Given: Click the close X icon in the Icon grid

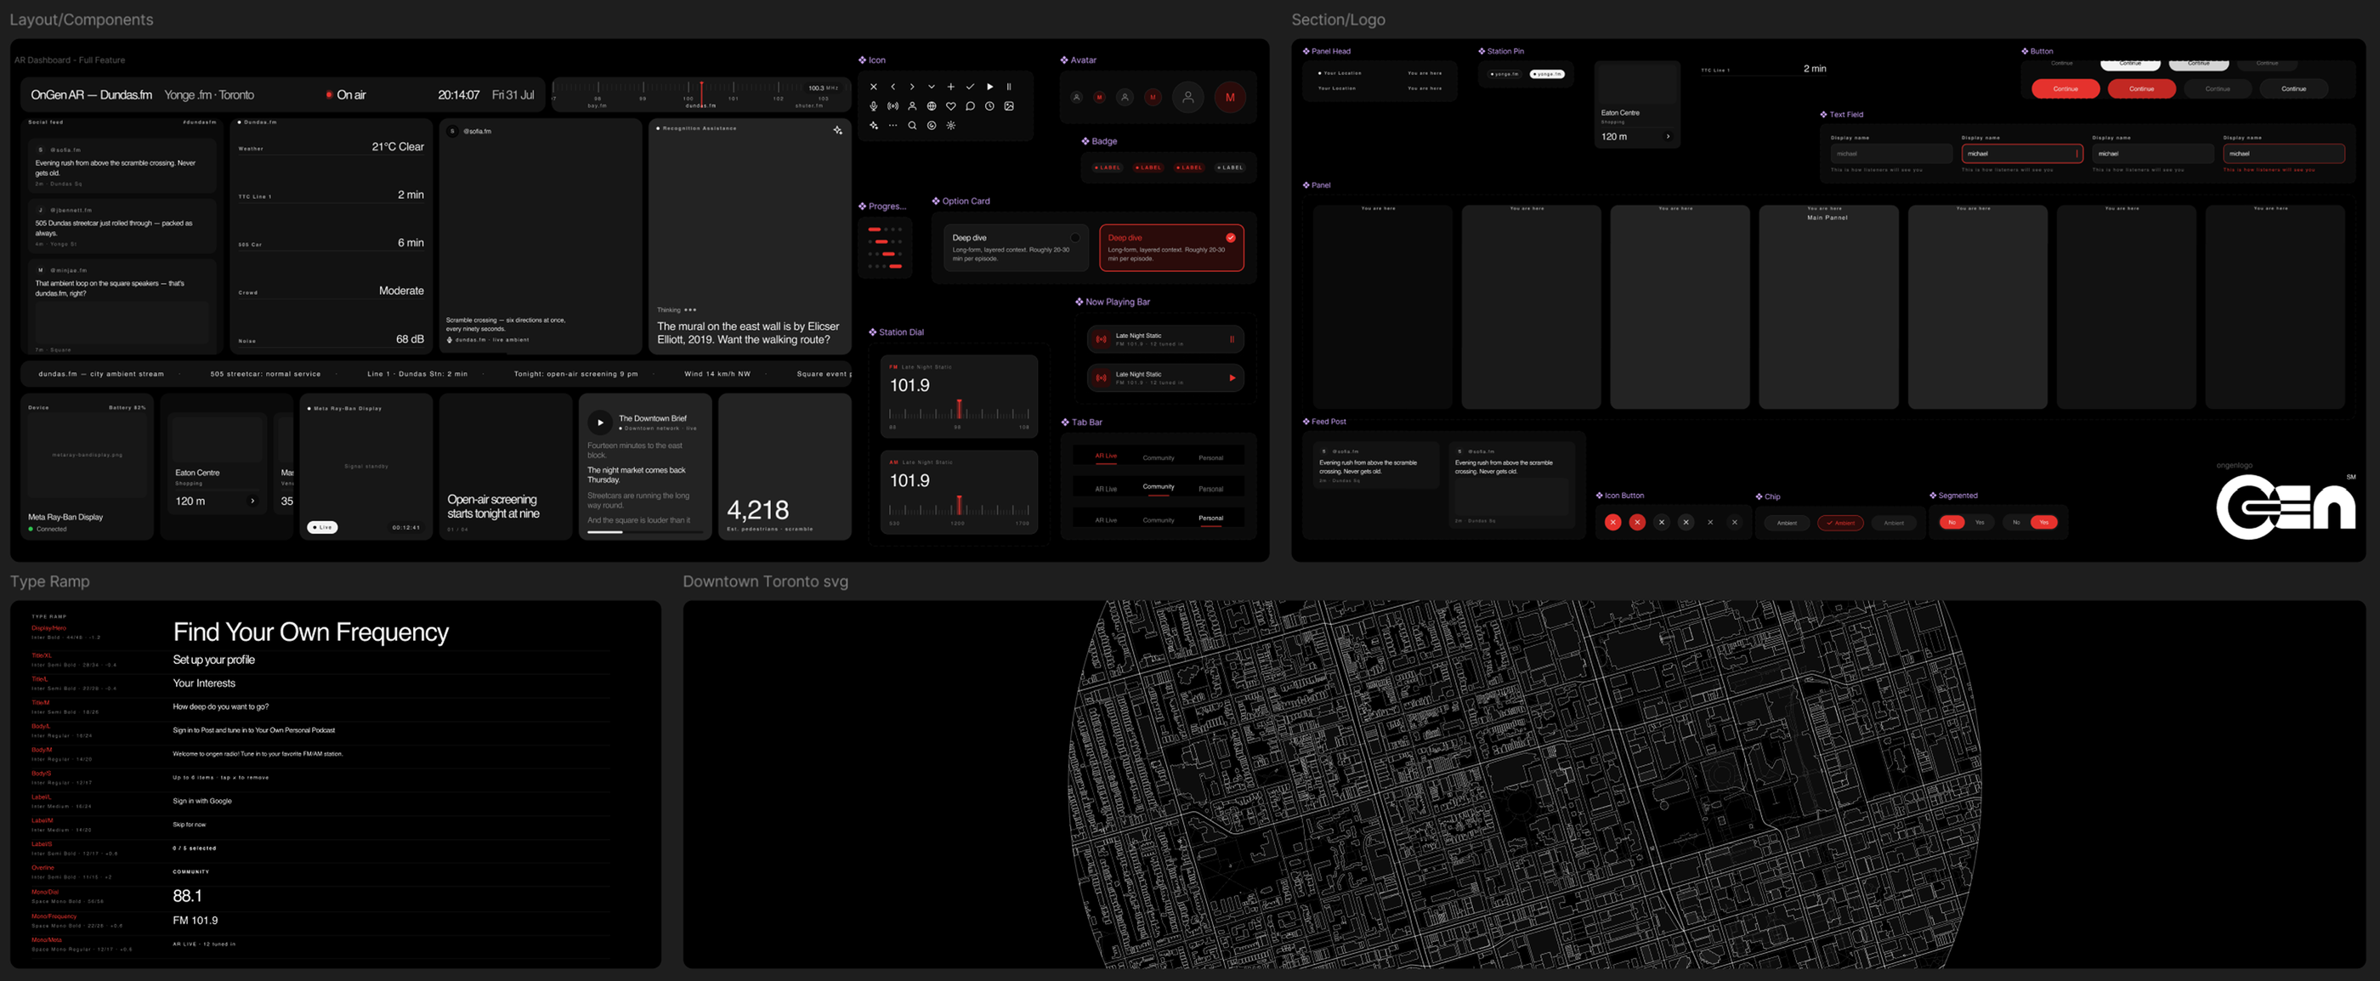Looking at the screenshot, I should tap(873, 87).
